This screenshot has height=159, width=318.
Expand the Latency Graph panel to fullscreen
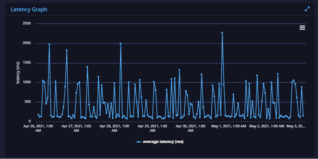point(307,9)
